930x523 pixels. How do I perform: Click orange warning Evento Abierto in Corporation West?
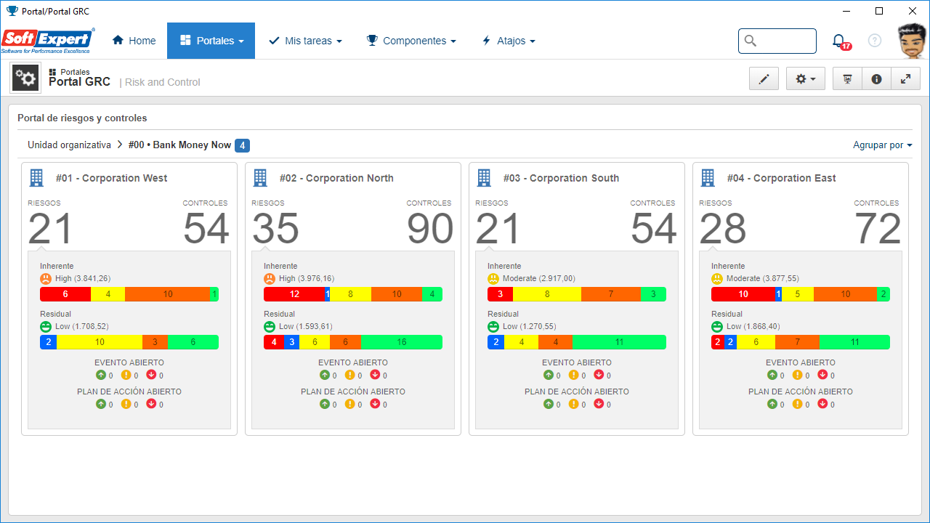(126, 375)
